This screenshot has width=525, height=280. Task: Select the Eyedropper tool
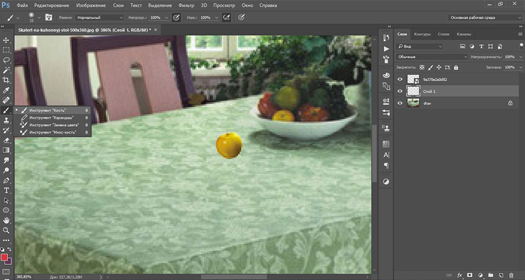6,90
